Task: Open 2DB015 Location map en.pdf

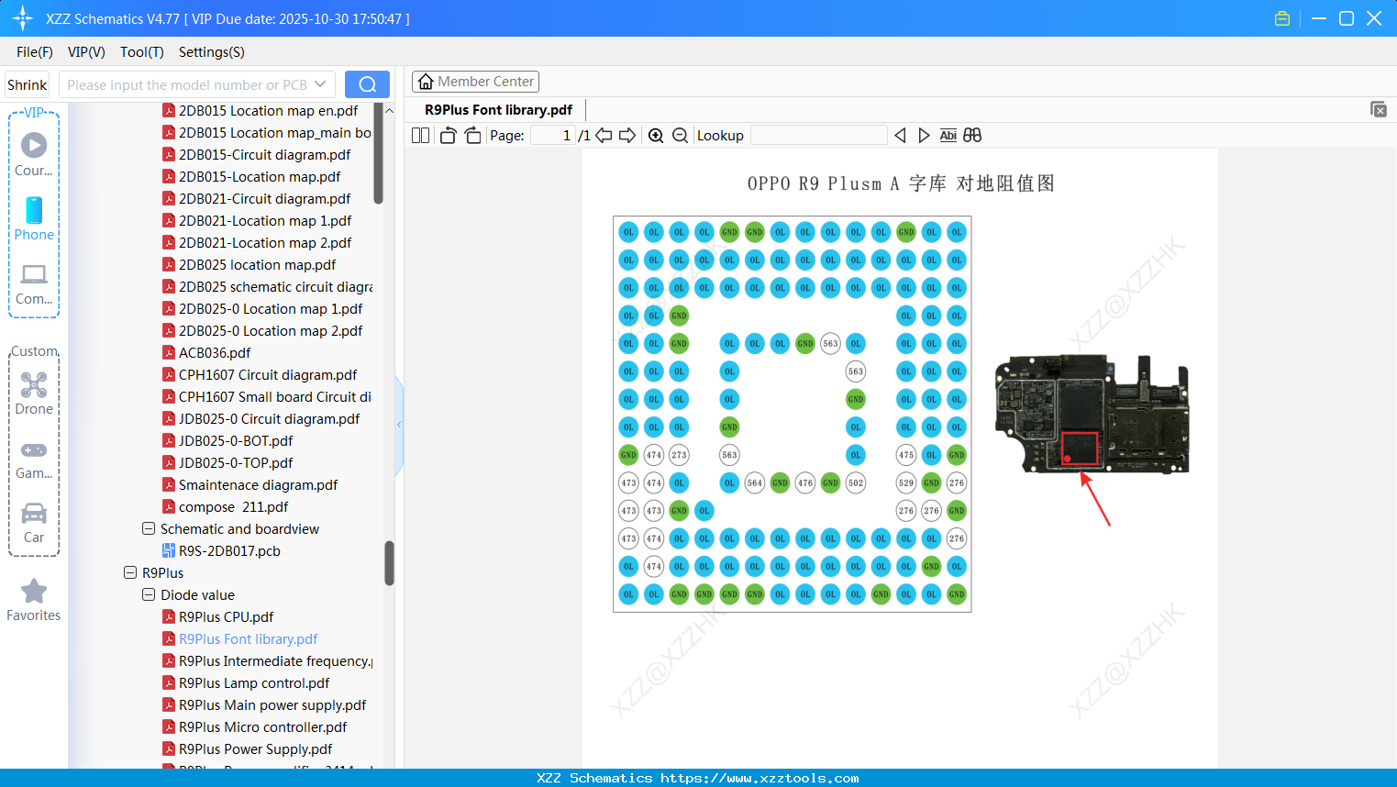Action: pyautogui.click(x=268, y=110)
